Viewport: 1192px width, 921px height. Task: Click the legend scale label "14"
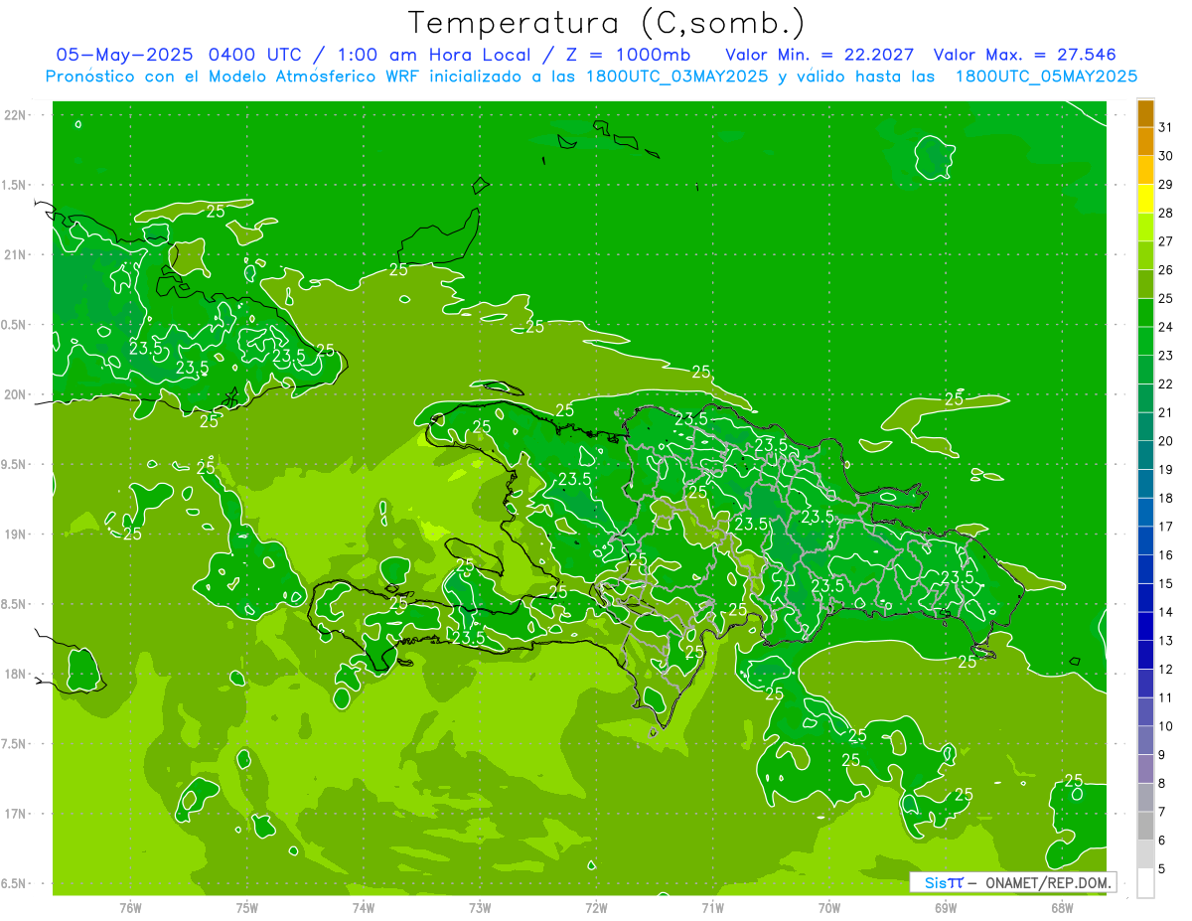point(1165,612)
